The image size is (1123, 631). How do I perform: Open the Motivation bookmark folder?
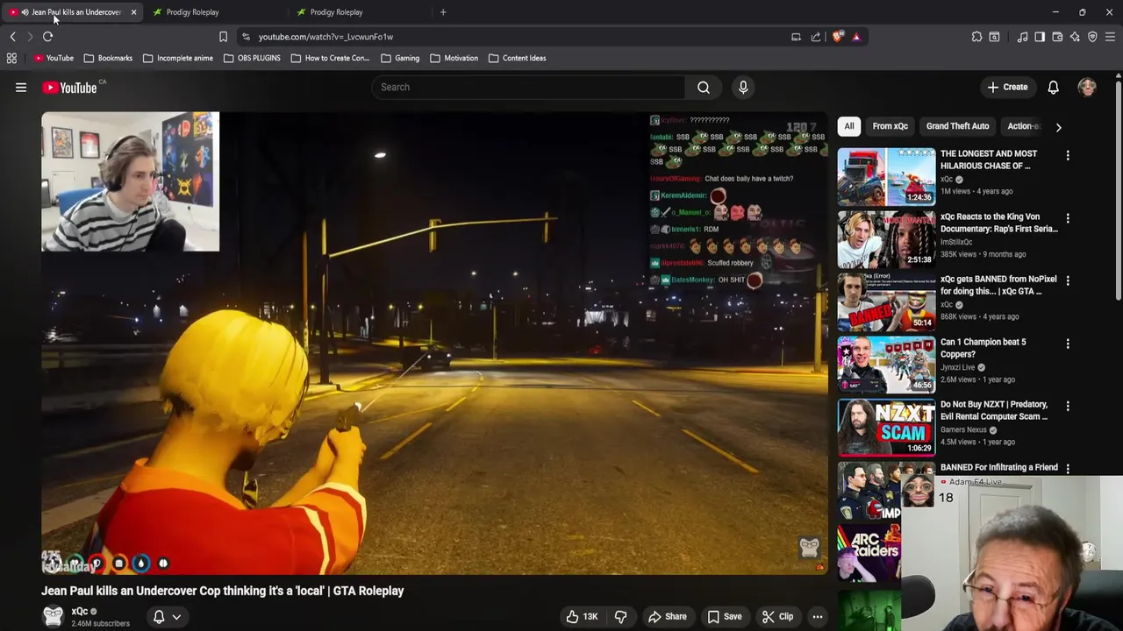coord(454,58)
